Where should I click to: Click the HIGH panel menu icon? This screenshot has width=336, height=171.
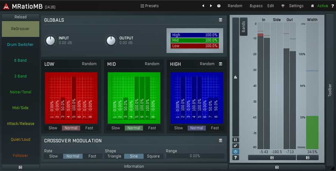(x=221, y=64)
